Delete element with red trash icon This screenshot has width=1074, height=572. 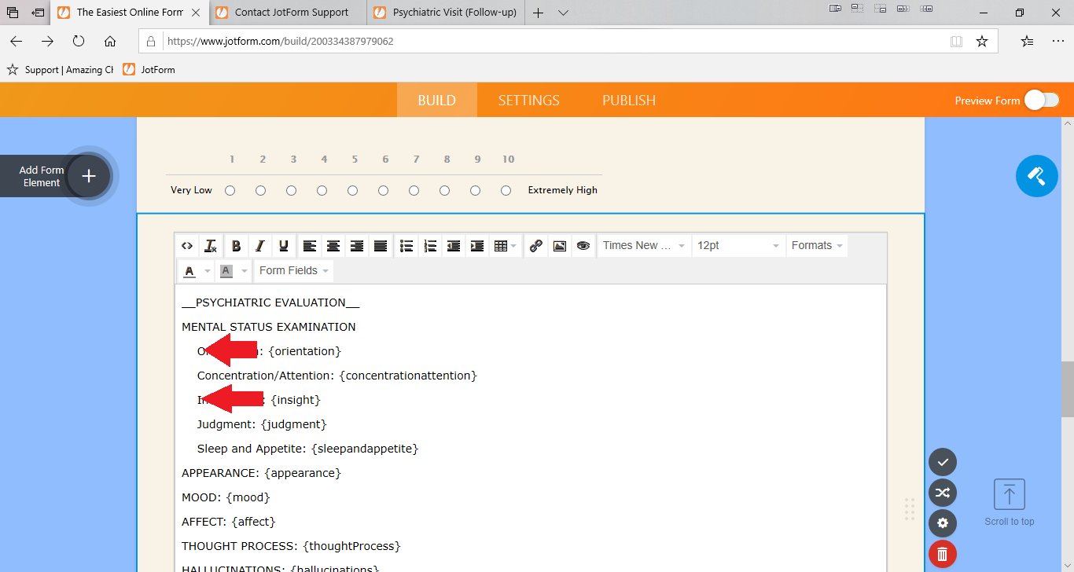pos(943,555)
